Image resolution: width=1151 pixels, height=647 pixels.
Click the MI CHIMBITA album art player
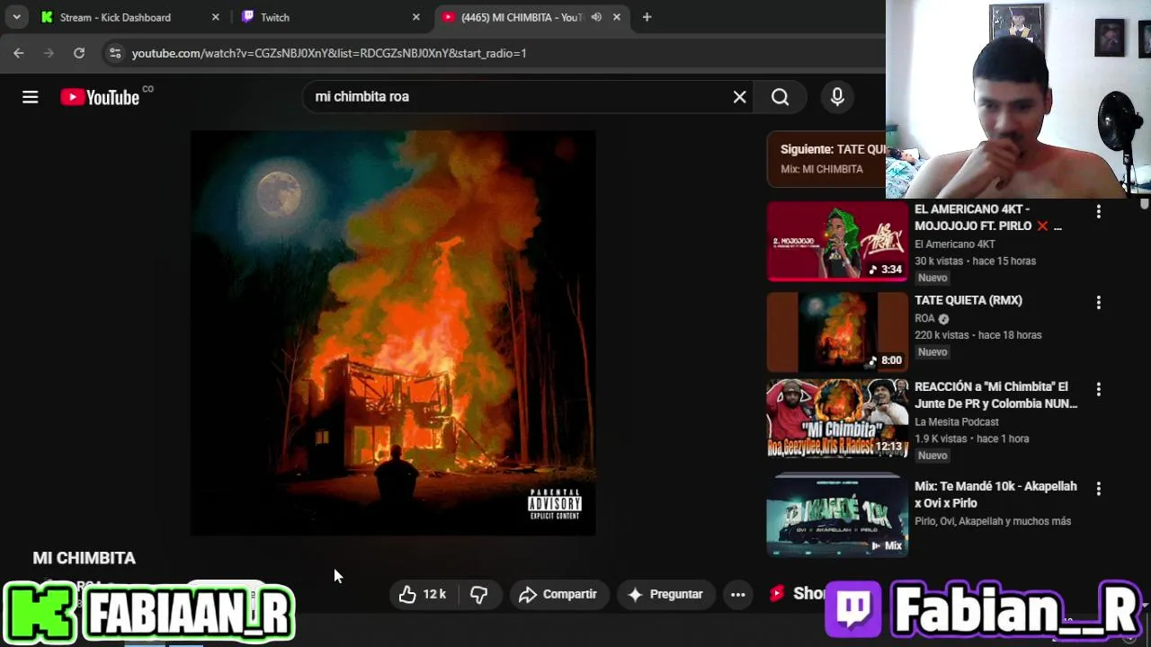click(x=393, y=333)
